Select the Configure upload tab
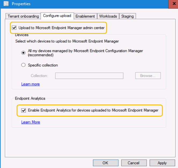 click(57, 16)
